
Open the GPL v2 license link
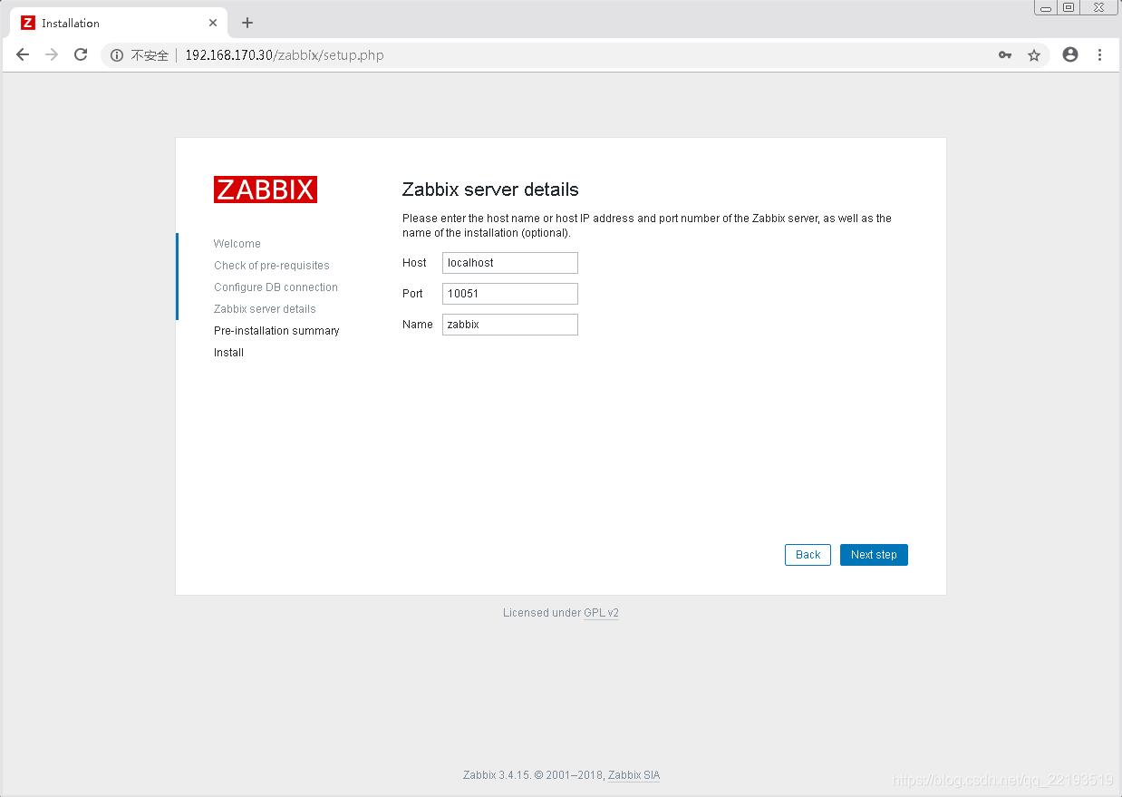pyautogui.click(x=601, y=613)
